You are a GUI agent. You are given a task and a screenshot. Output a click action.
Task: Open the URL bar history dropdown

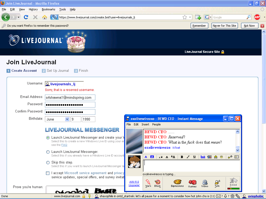coord(190,17)
